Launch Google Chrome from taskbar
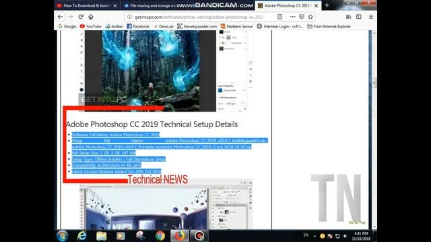 [x=160, y=236]
